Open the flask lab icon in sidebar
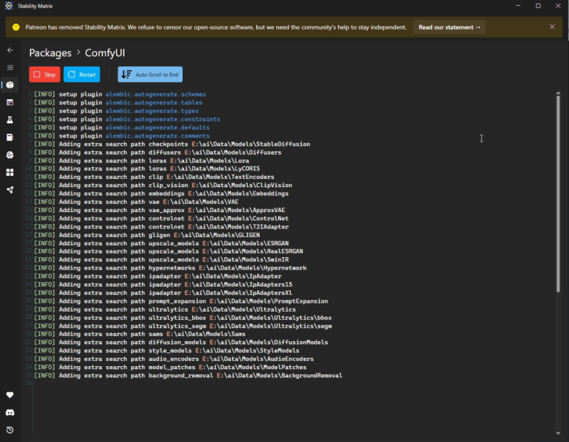Viewport: 569px width, 442px height. (x=10, y=120)
